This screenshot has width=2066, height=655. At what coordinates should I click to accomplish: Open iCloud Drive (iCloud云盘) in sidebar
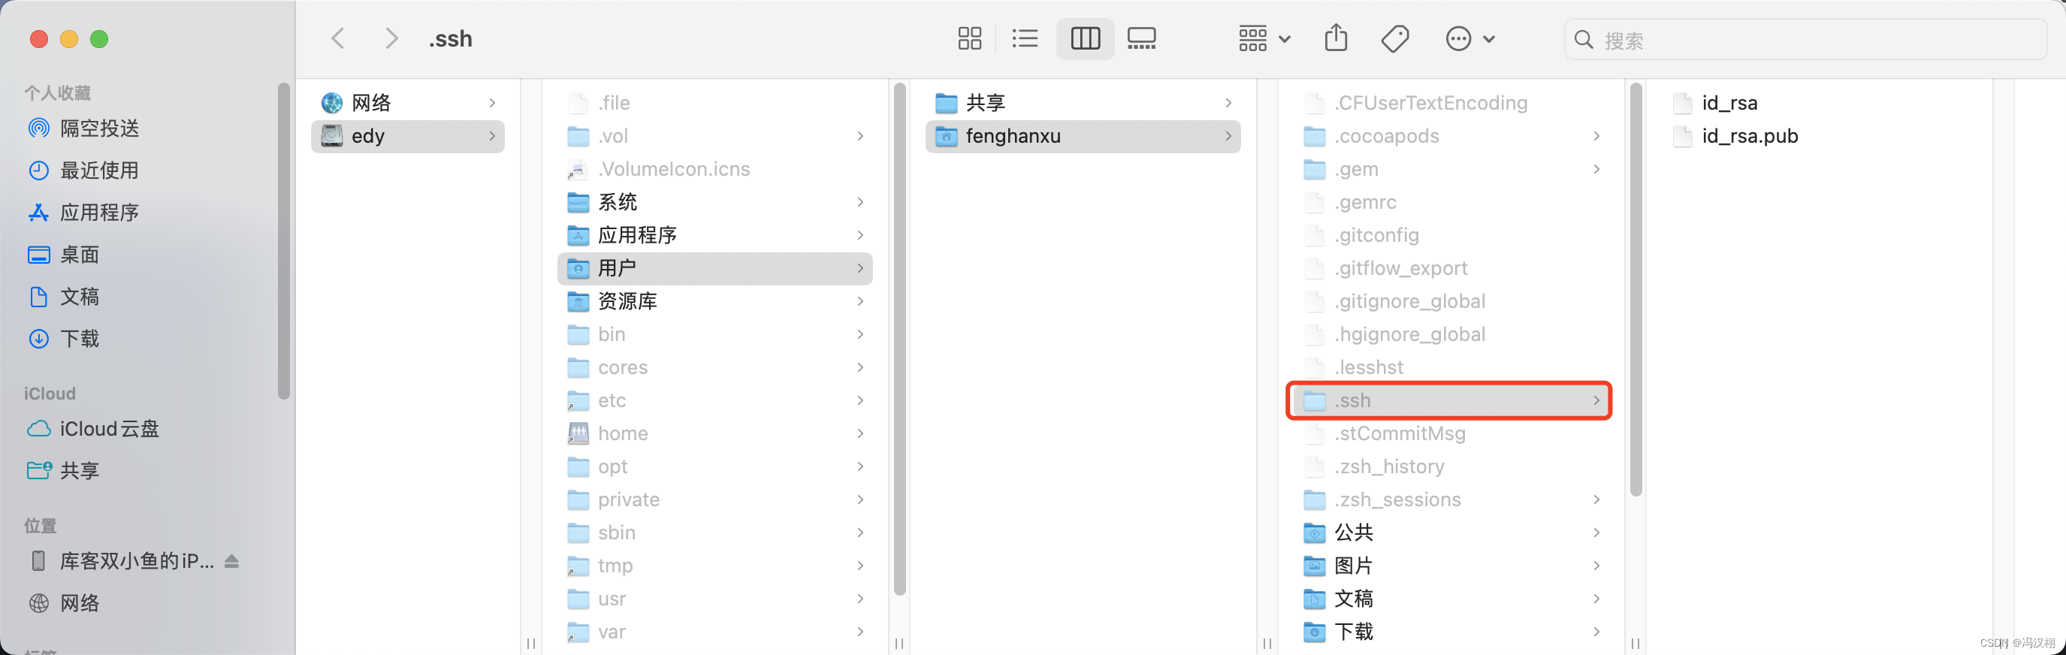93,429
